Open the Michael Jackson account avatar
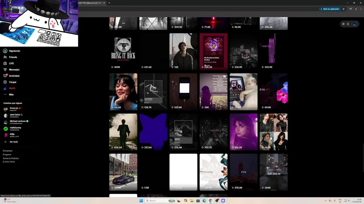The height and width of the screenshot is (204, 364). (6, 122)
